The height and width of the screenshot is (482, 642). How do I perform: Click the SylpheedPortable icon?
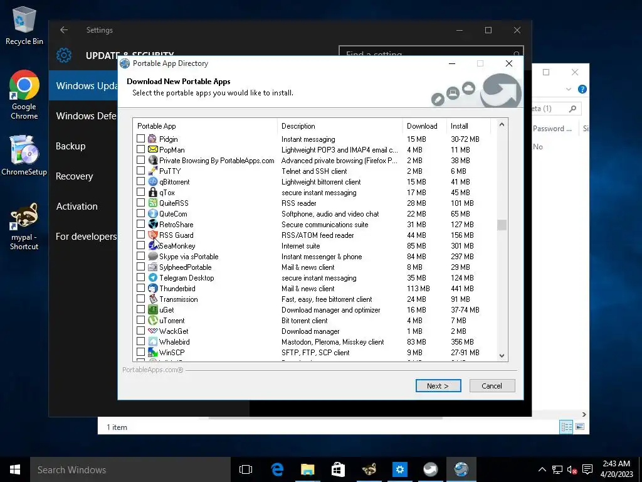tap(153, 267)
